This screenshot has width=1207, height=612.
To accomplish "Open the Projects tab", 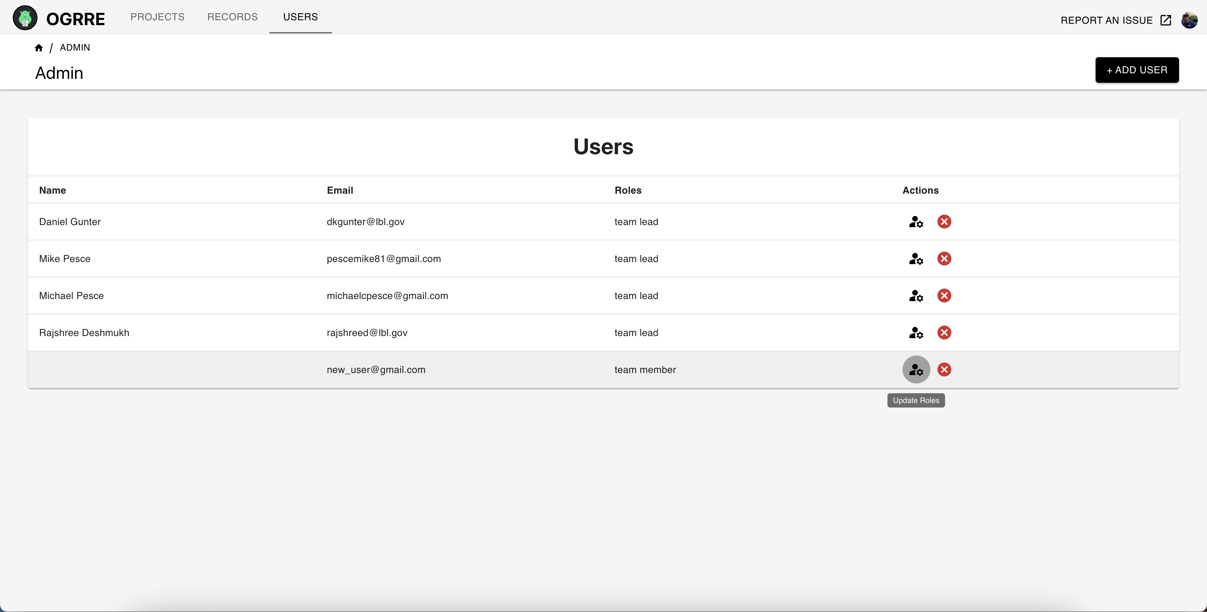I will (x=158, y=17).
